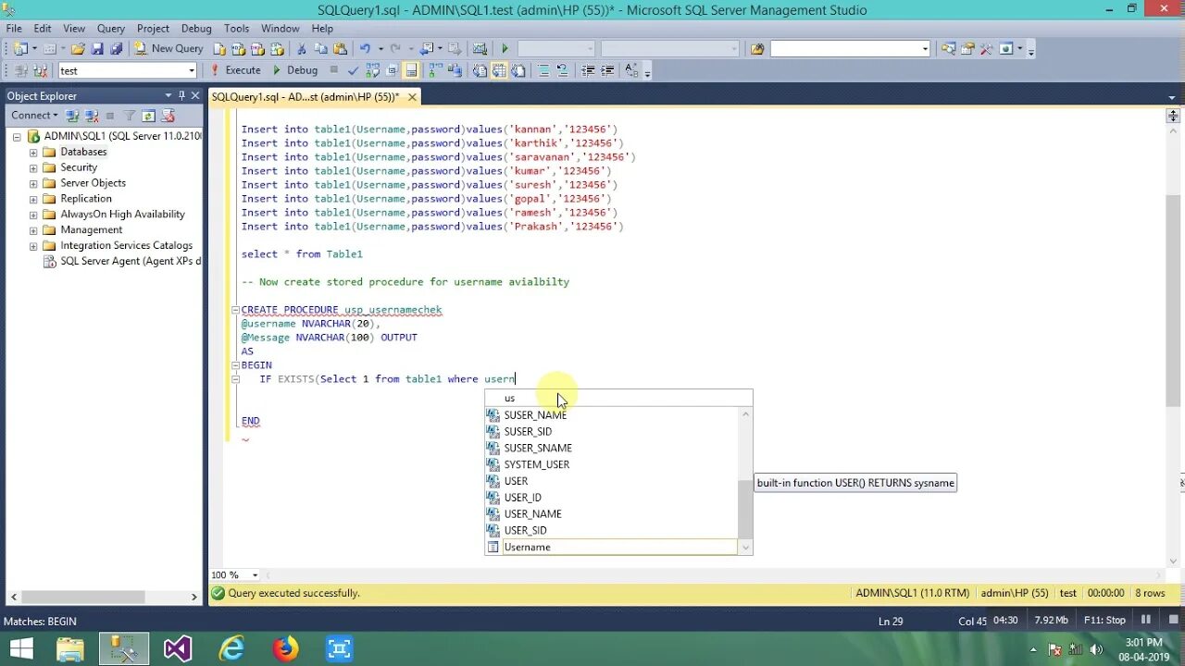Save the current query with the disk icon
Image resolution: width=1185 pixels, height=666 pixels.
(97, 48)
